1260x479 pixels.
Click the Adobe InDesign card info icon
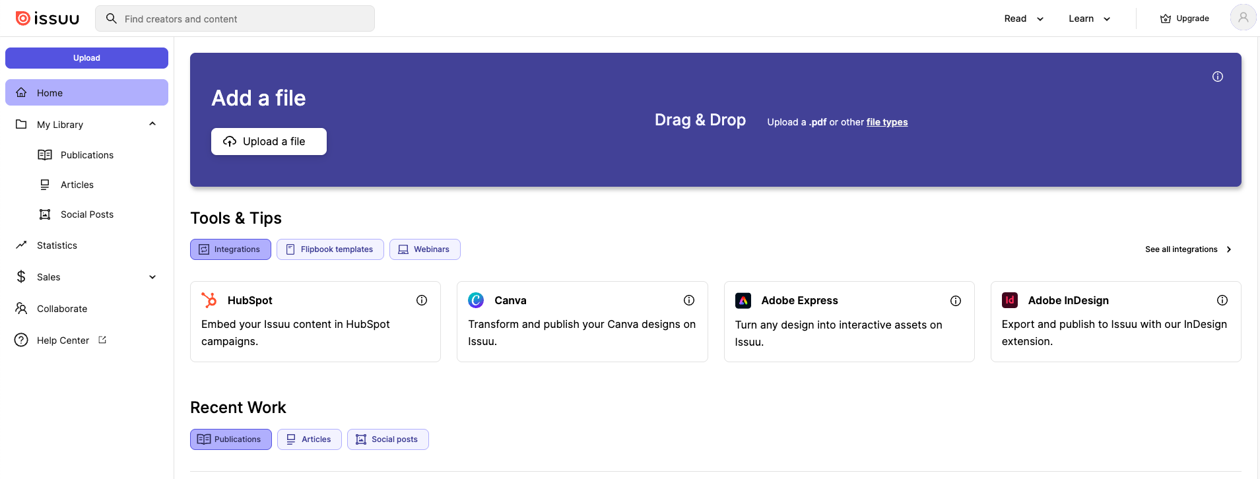click(x=1222, y=300)
